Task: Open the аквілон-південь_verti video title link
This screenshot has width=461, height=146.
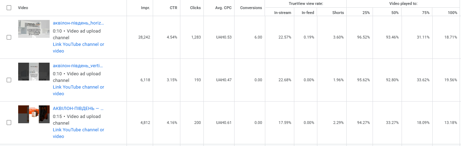Action: click(78, 66)
